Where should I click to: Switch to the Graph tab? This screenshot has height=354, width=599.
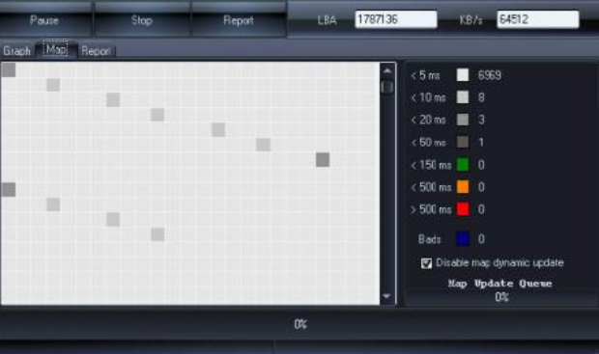point(16,51)
